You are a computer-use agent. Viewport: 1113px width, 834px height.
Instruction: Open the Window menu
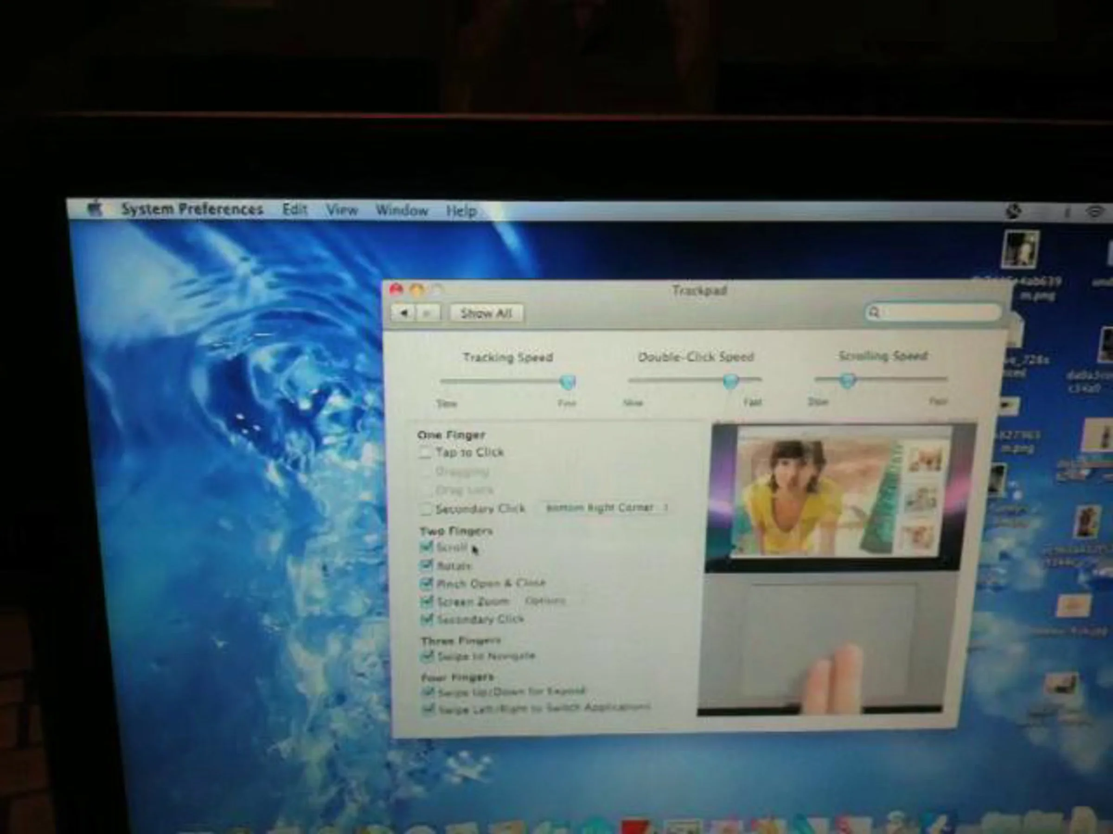click(x=402, y=211)
